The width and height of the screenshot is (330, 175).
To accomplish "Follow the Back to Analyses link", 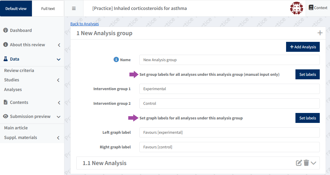I will (85, 24).
